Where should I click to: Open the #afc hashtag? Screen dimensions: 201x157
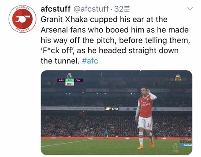[90, 61]
